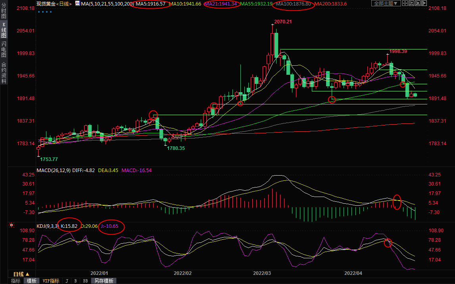Click the VIP指标 tab
The image size is (455, 284).
click(51, 281)
